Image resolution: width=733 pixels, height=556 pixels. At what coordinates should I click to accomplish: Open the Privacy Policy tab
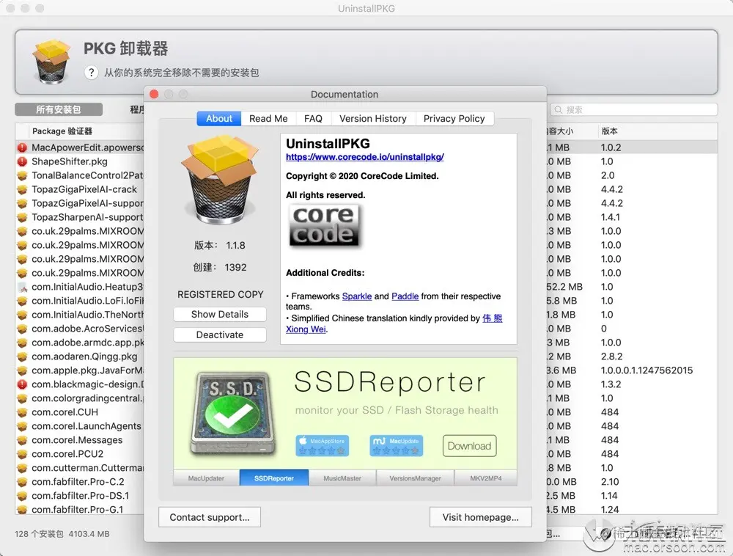454,119
